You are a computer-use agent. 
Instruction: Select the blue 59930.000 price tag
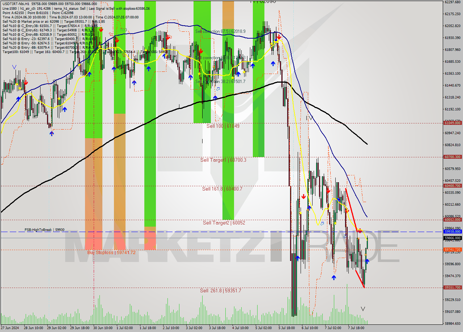tap(452, 231)
